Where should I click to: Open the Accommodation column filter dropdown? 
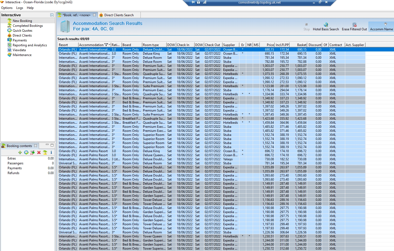coord(110,45)
